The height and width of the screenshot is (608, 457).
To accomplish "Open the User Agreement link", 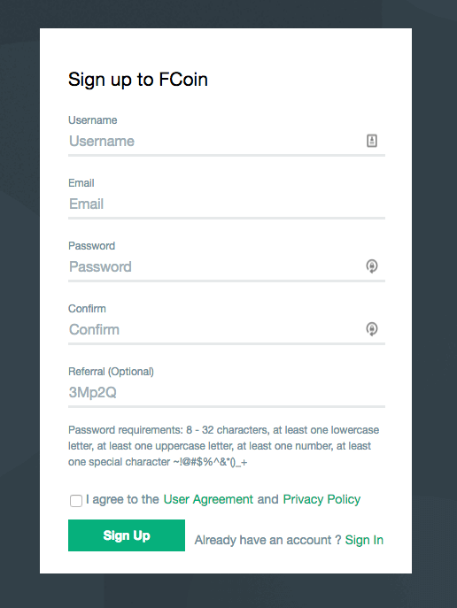I will pyautogui.click(x=208, y=499).
